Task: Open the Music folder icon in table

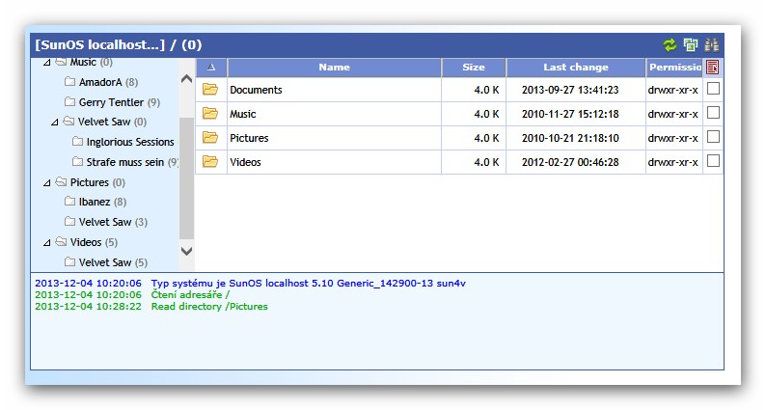Action: 210,114
